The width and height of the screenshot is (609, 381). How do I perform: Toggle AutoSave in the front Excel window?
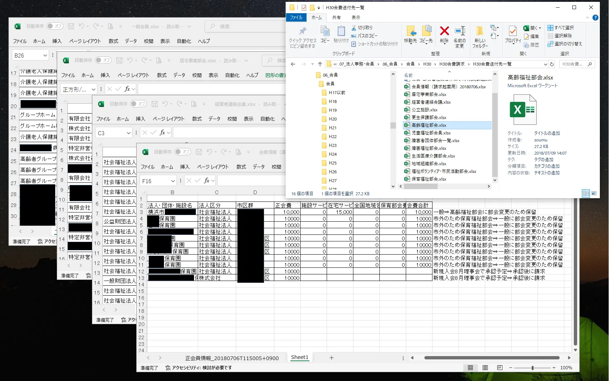pos(182,152)
